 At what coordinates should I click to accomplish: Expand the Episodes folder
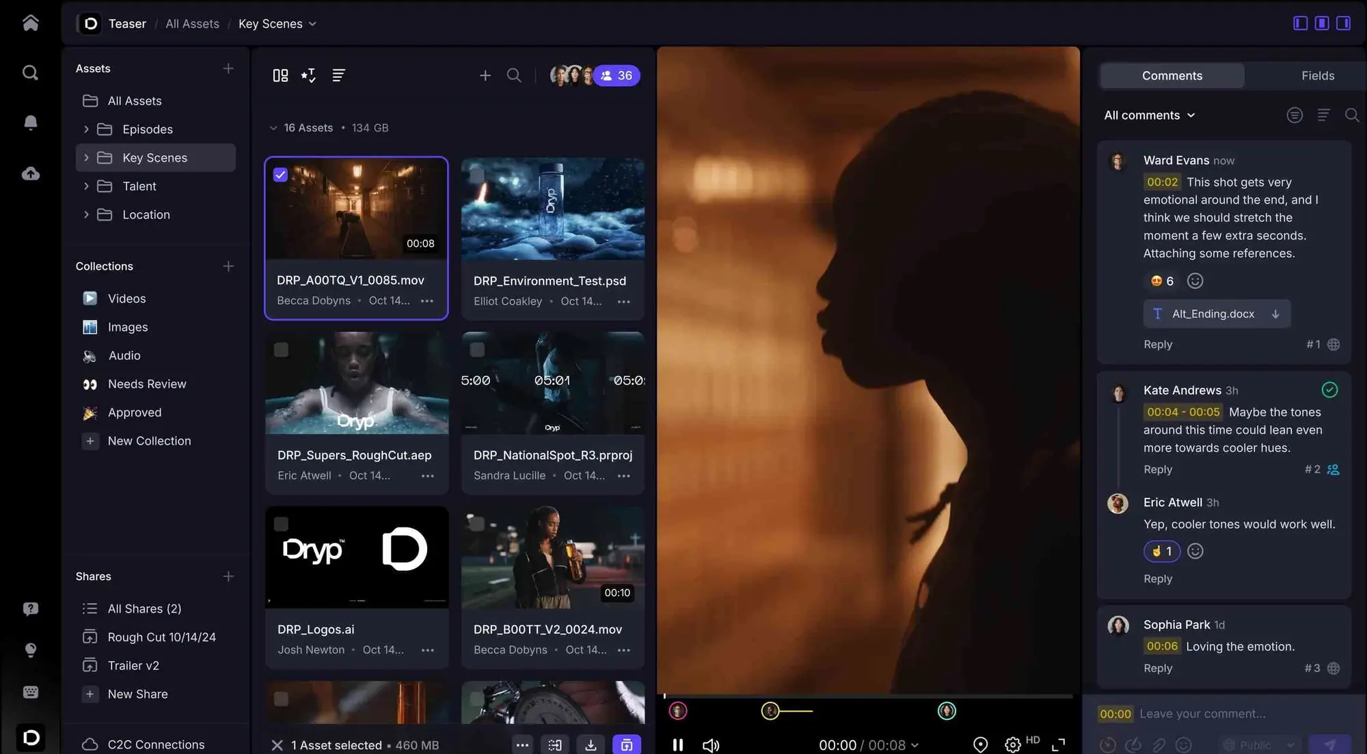click(86, 129)
